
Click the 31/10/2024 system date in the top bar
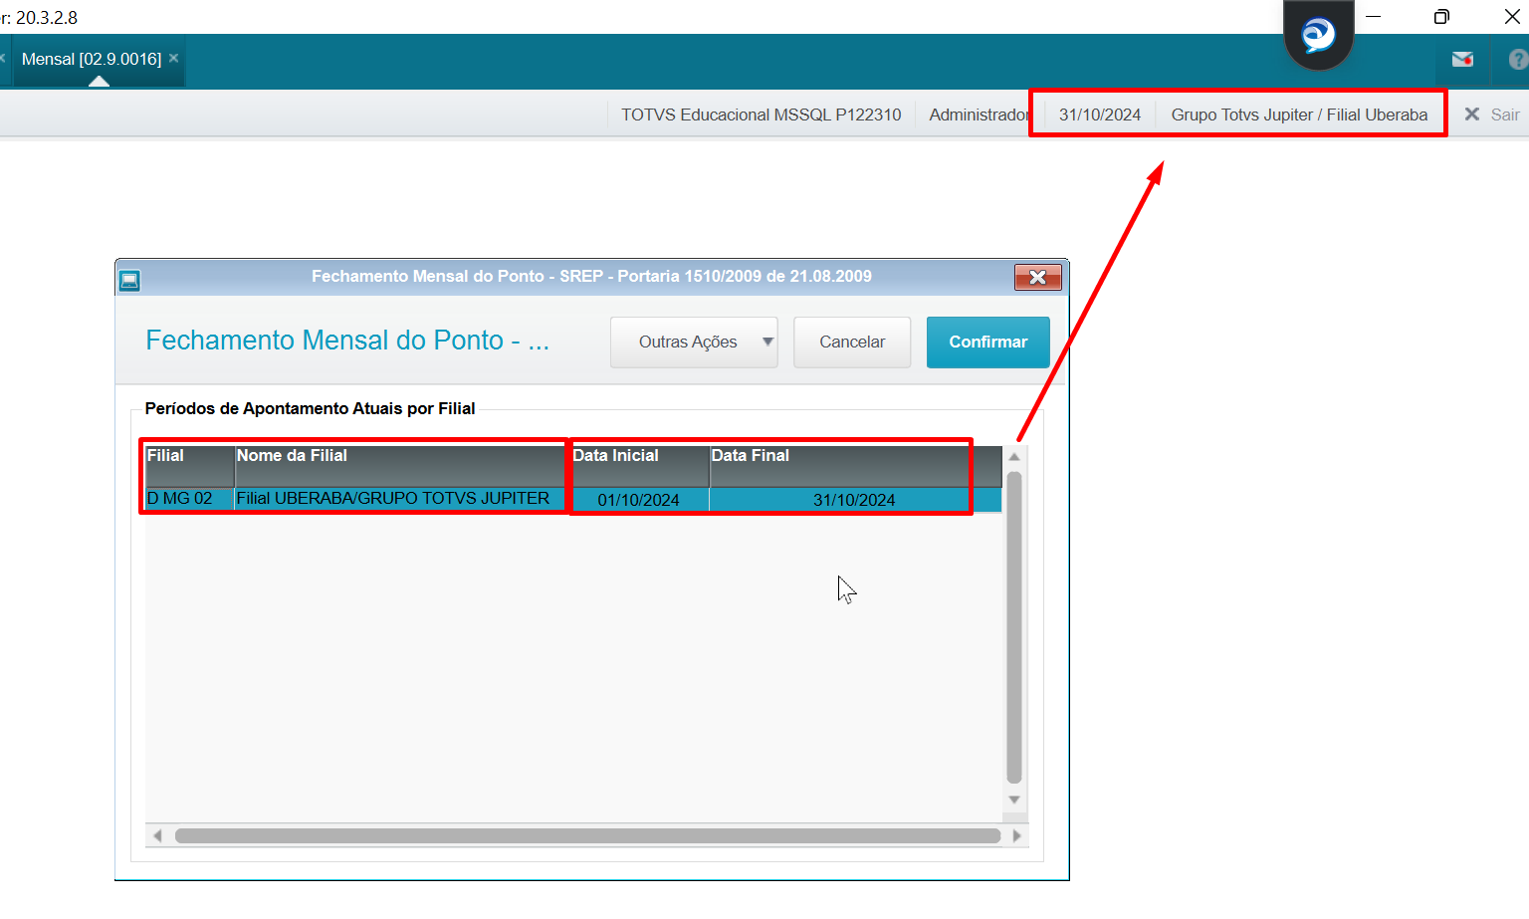(1100, 115)
